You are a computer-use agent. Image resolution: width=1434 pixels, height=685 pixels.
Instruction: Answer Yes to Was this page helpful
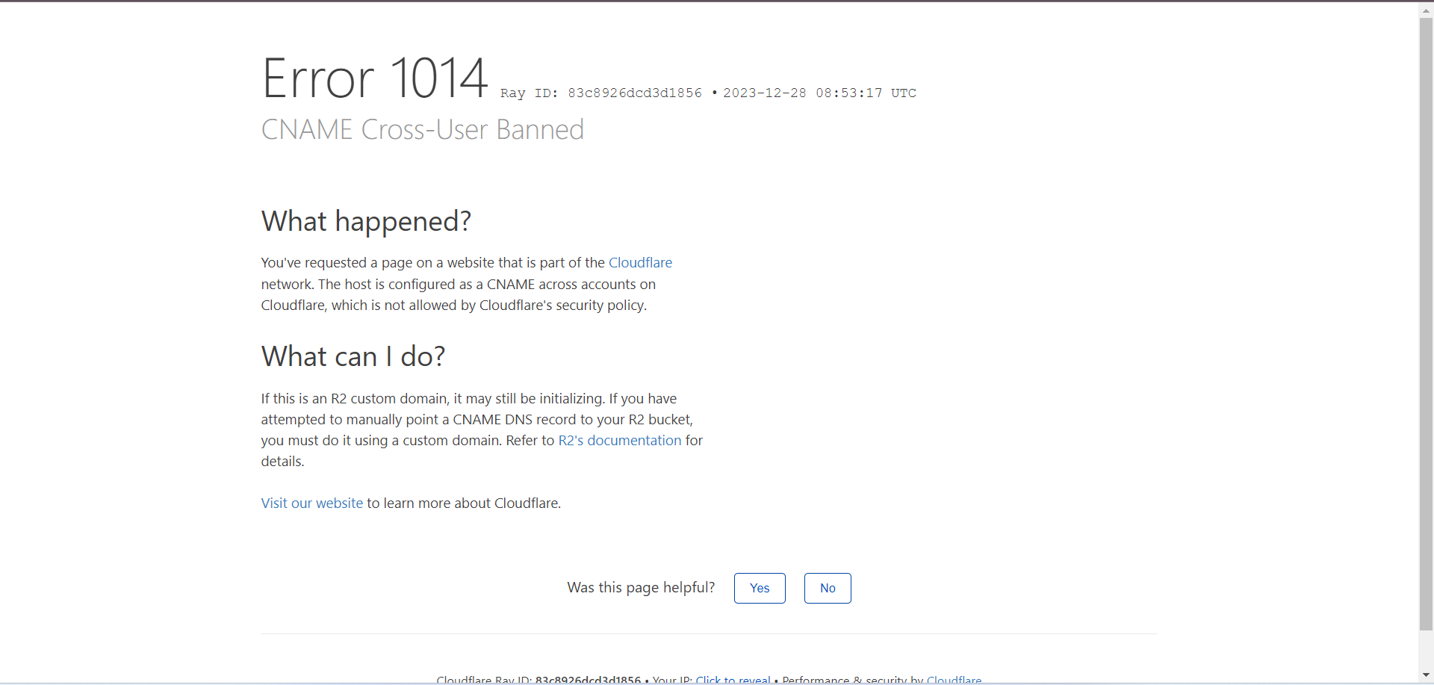pos(760,589)
